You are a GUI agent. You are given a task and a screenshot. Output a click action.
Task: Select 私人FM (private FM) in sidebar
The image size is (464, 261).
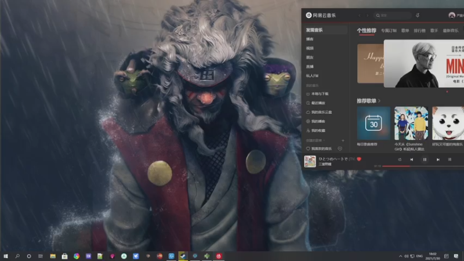click(x=312, y=76)
